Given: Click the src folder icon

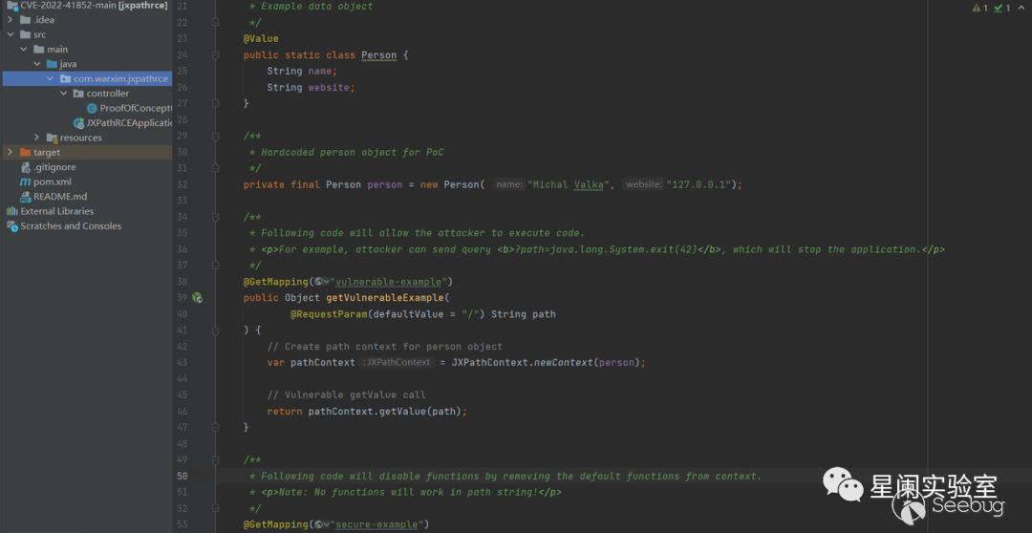Looking at the screenshot, I should (25, 34).
